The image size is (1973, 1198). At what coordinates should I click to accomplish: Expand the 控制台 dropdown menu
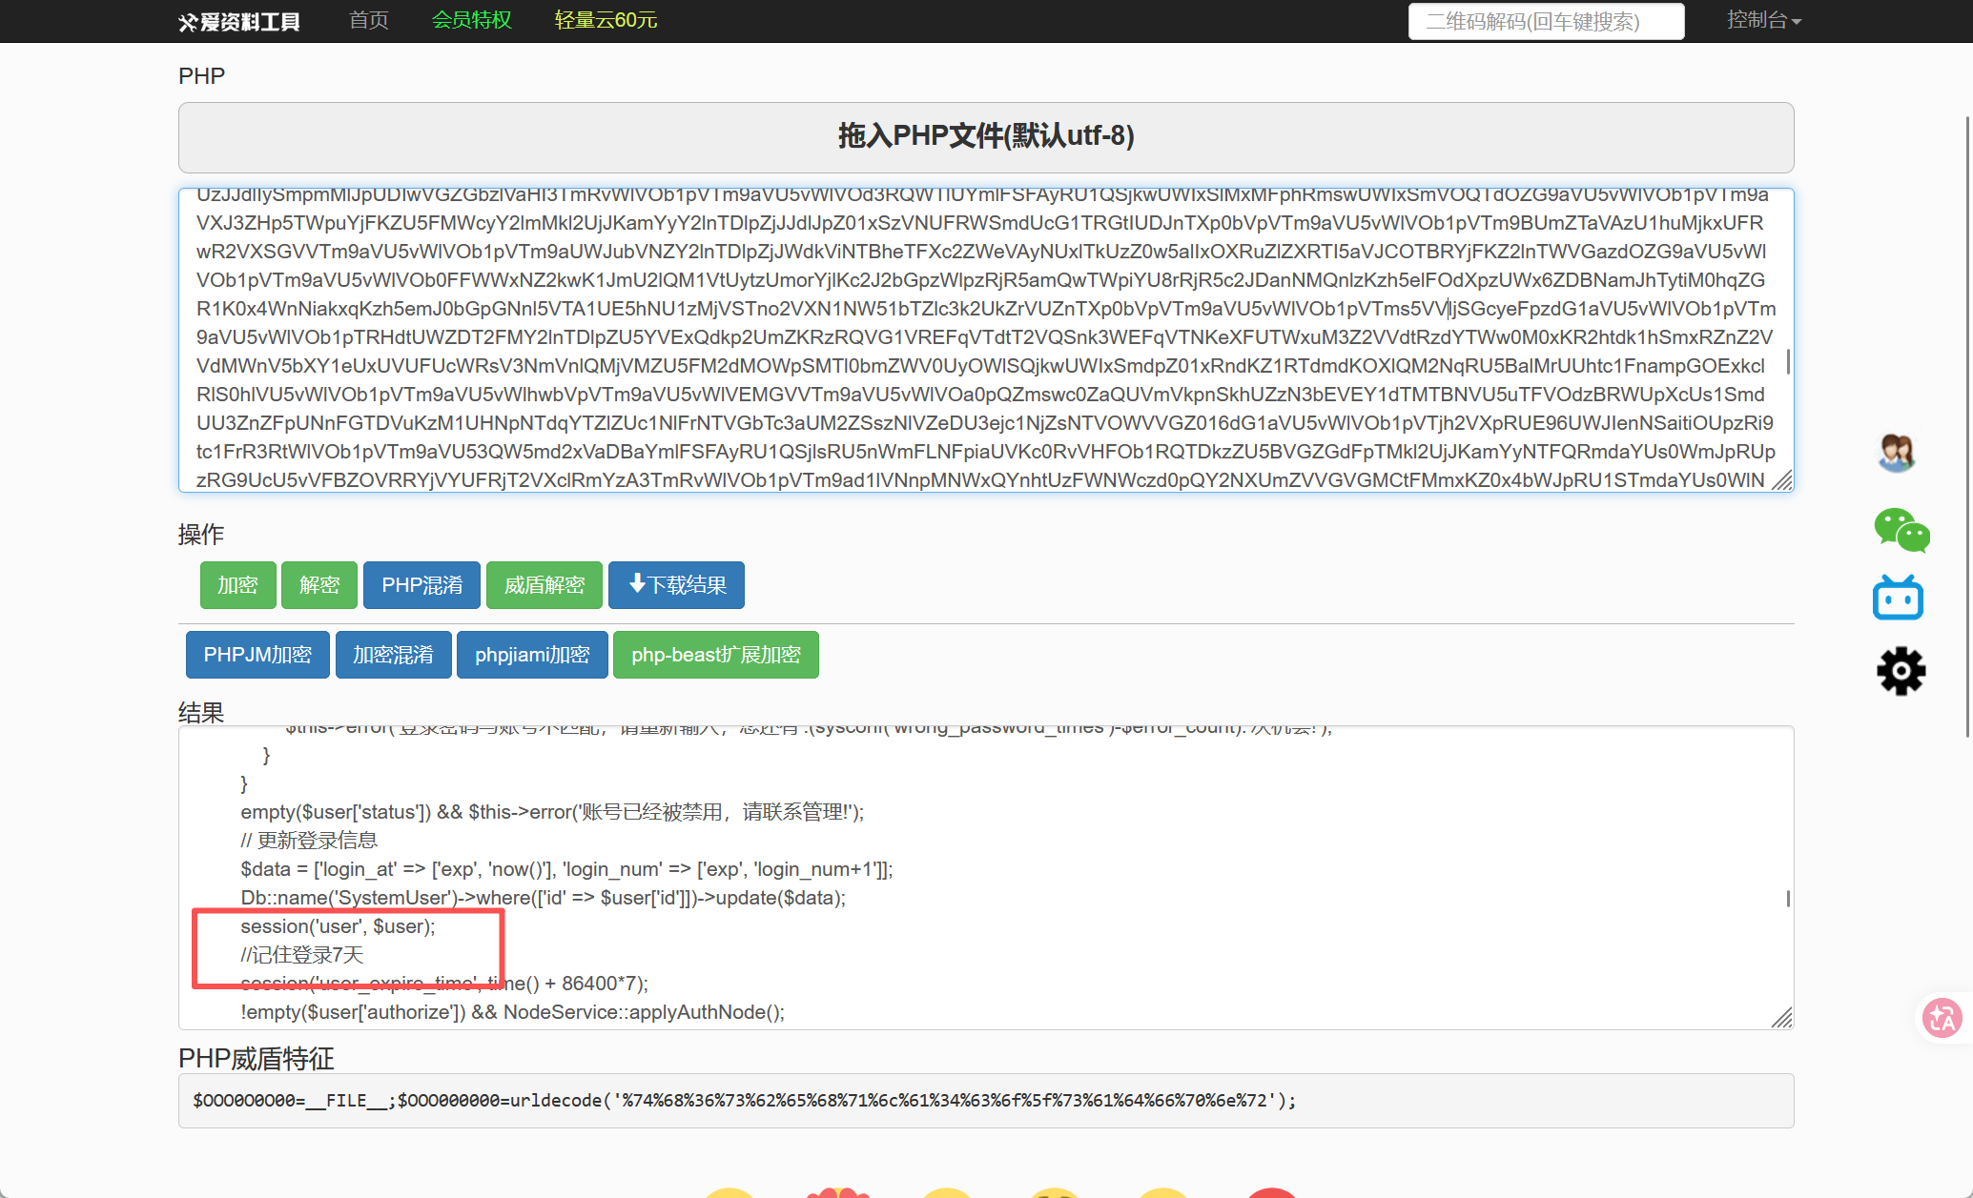click(1763, 20)
